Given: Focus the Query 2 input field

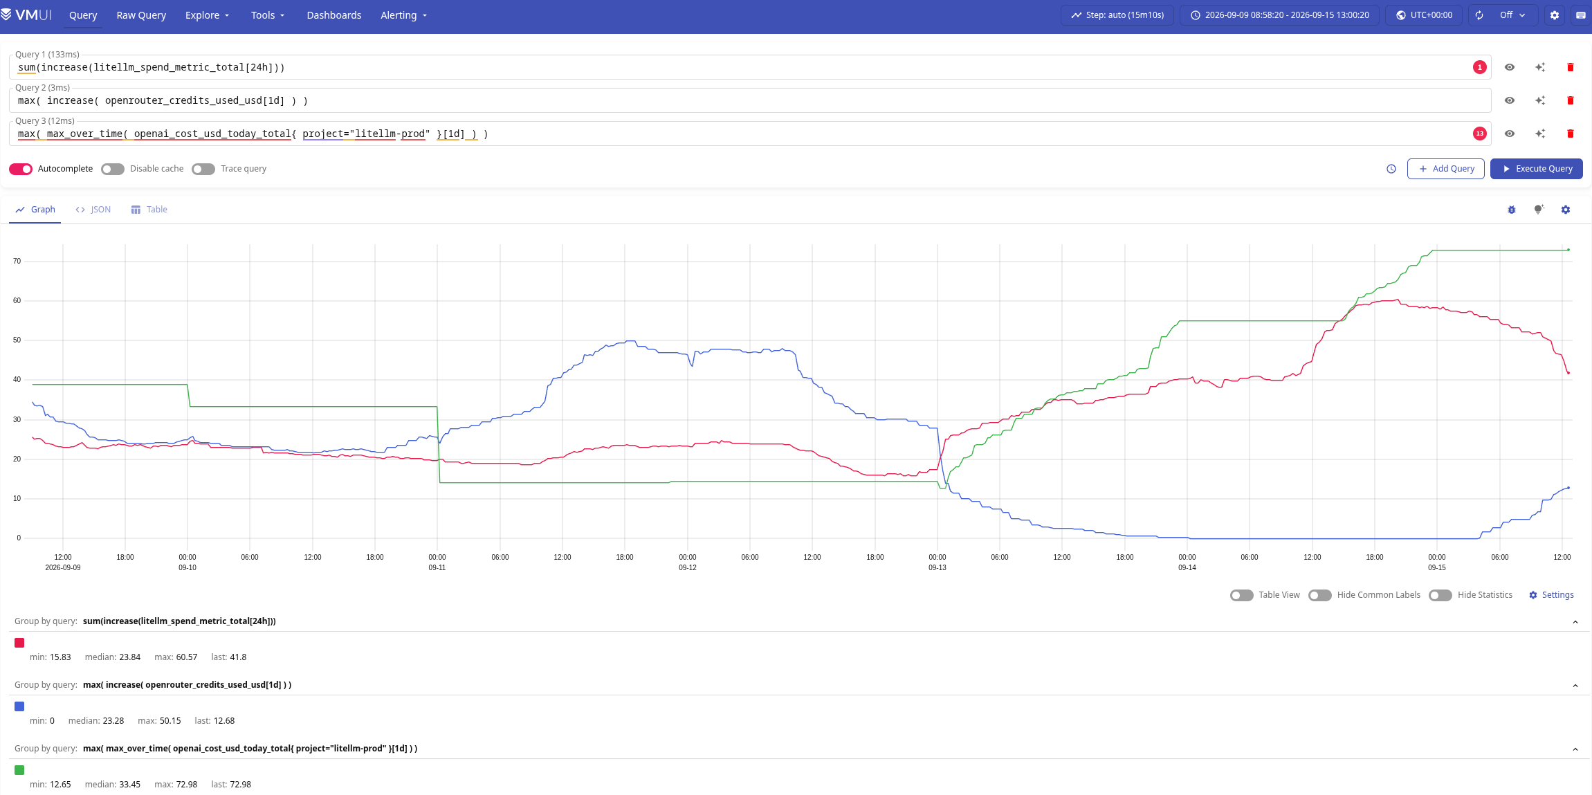Looking at the screenshot, I should tap(750, 100).
